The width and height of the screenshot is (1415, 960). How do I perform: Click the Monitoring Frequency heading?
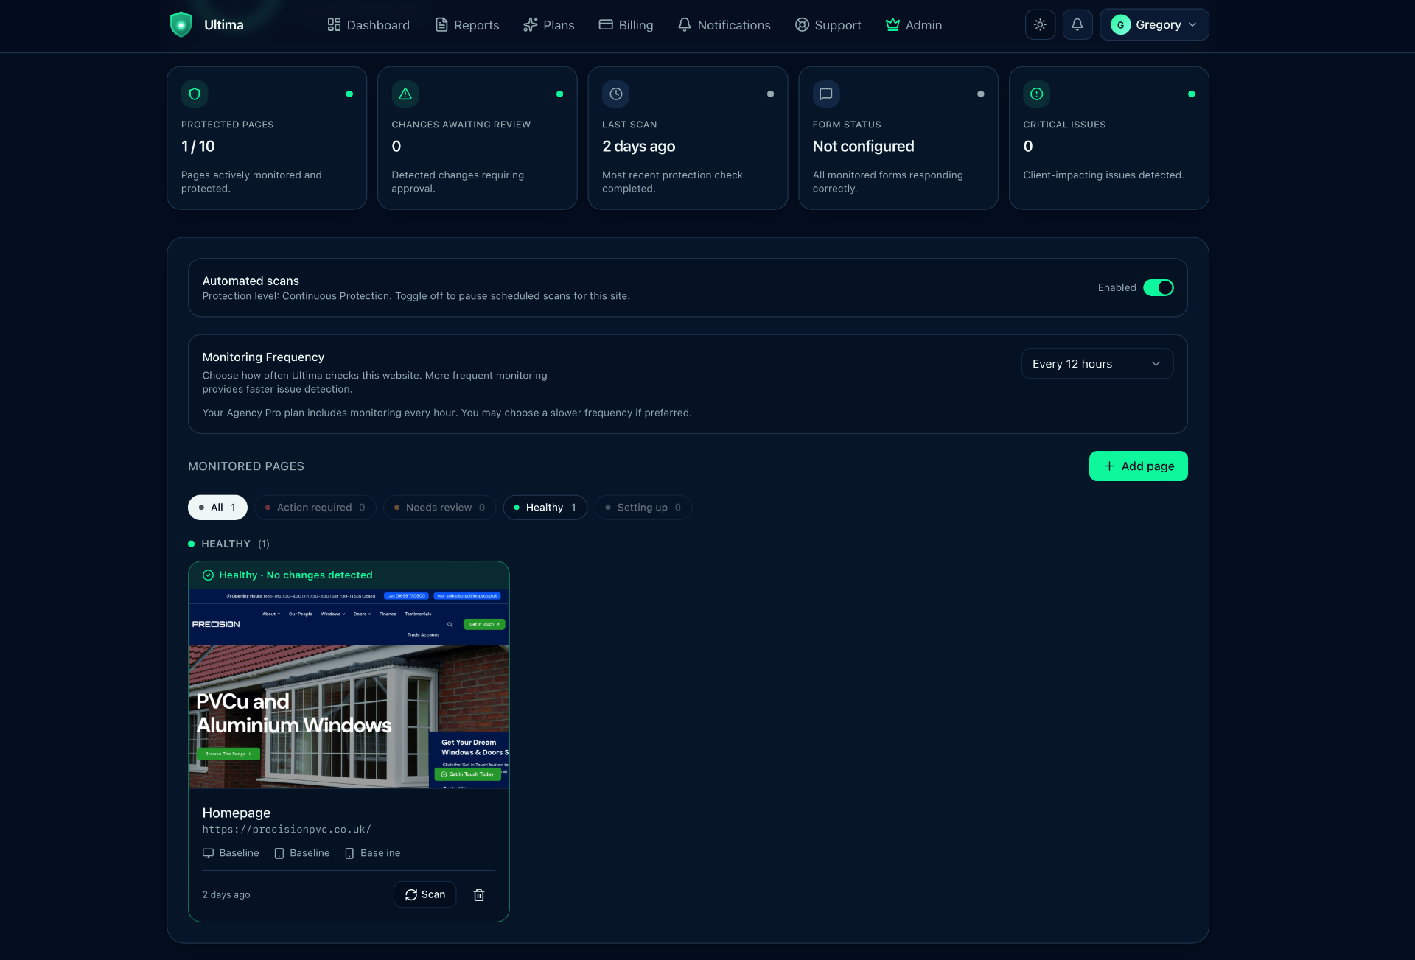263,357
